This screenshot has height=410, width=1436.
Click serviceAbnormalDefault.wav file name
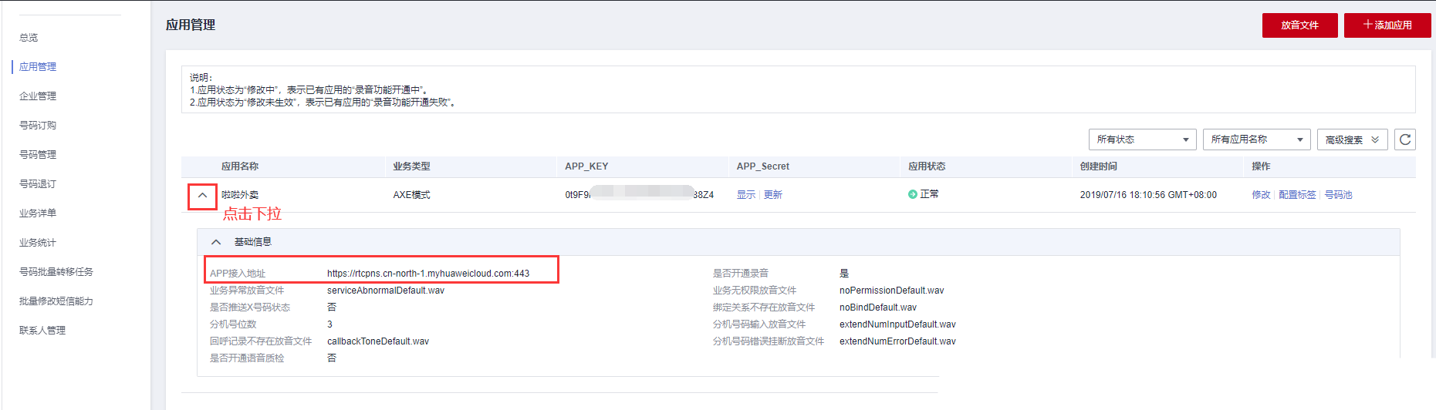386,291
